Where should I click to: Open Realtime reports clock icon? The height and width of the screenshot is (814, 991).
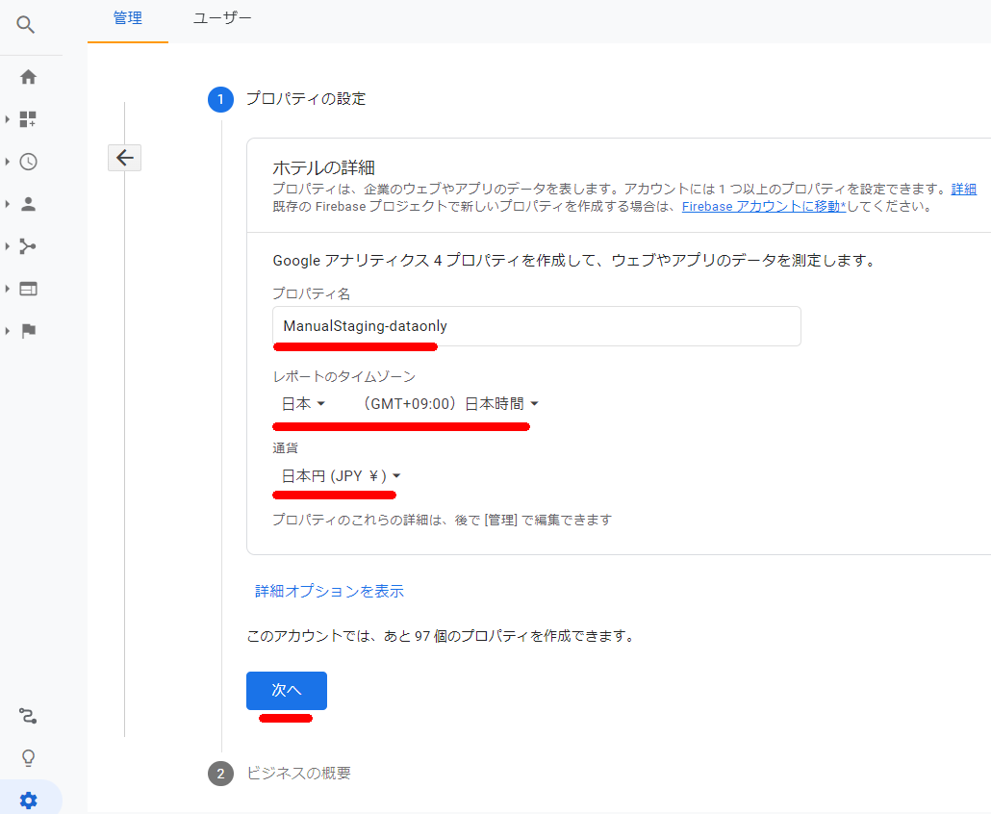(x=28, y=162)
